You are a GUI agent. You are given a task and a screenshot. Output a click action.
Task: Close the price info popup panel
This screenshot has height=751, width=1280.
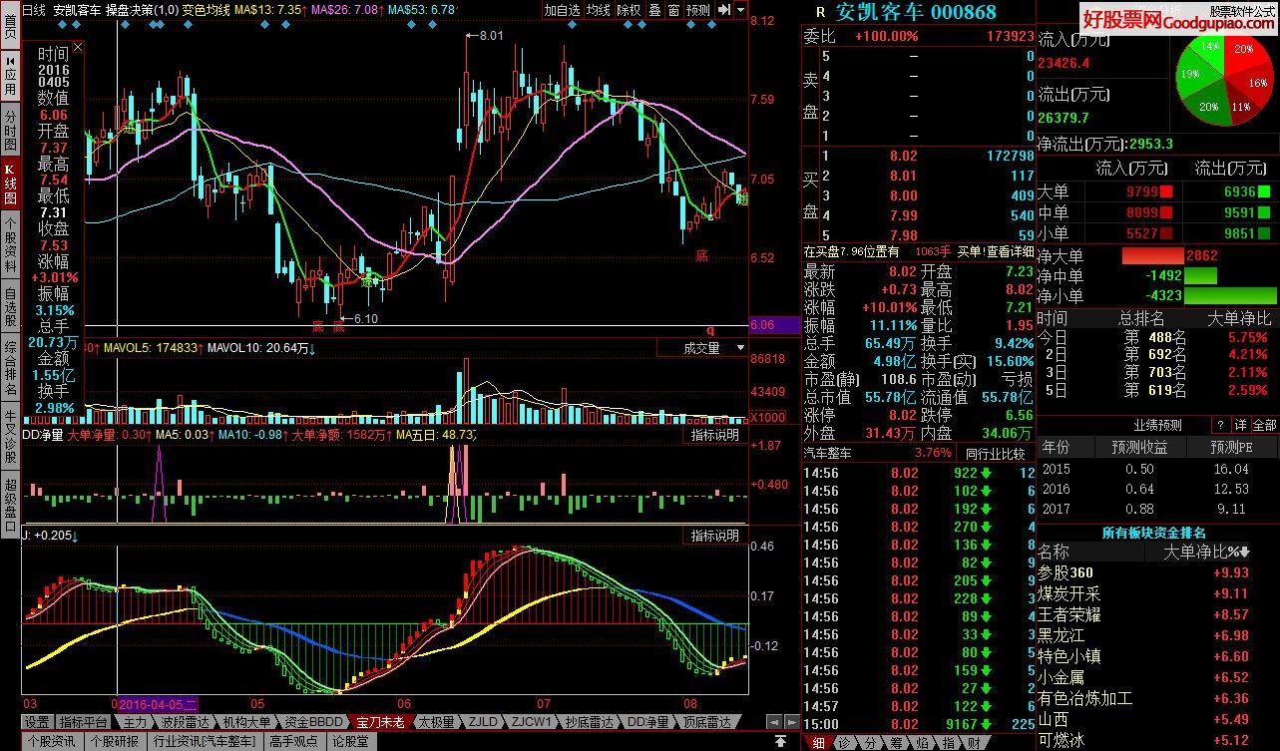[x=79, y=46]
